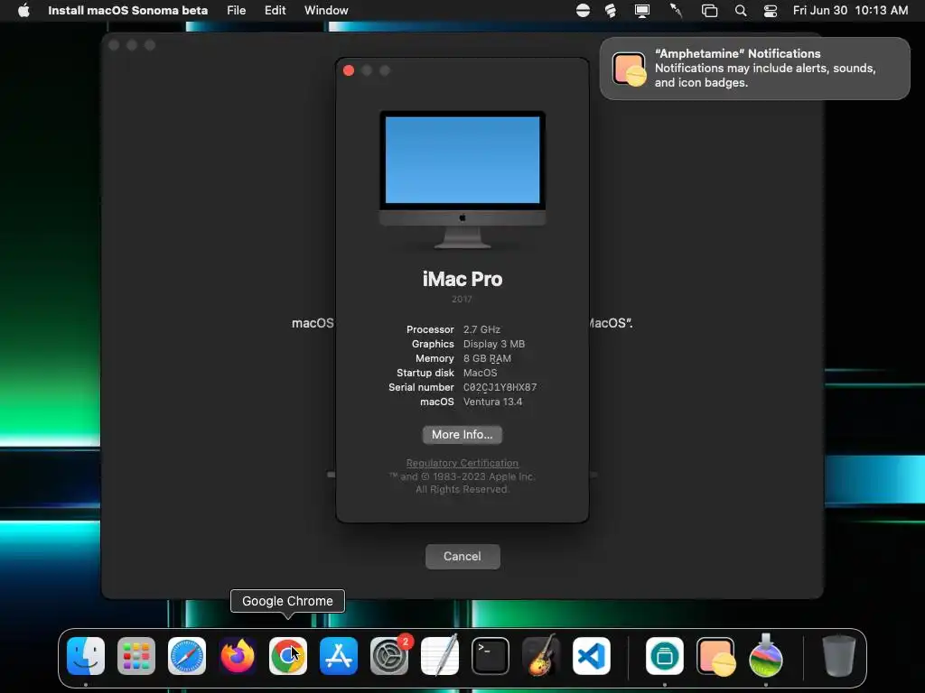
Task: Click the 8 GB RAM memory value
Action: click(x=487, y=358)
